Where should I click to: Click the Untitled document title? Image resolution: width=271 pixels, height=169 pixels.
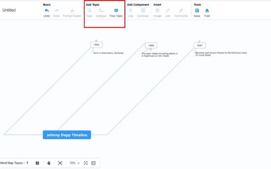9,10
